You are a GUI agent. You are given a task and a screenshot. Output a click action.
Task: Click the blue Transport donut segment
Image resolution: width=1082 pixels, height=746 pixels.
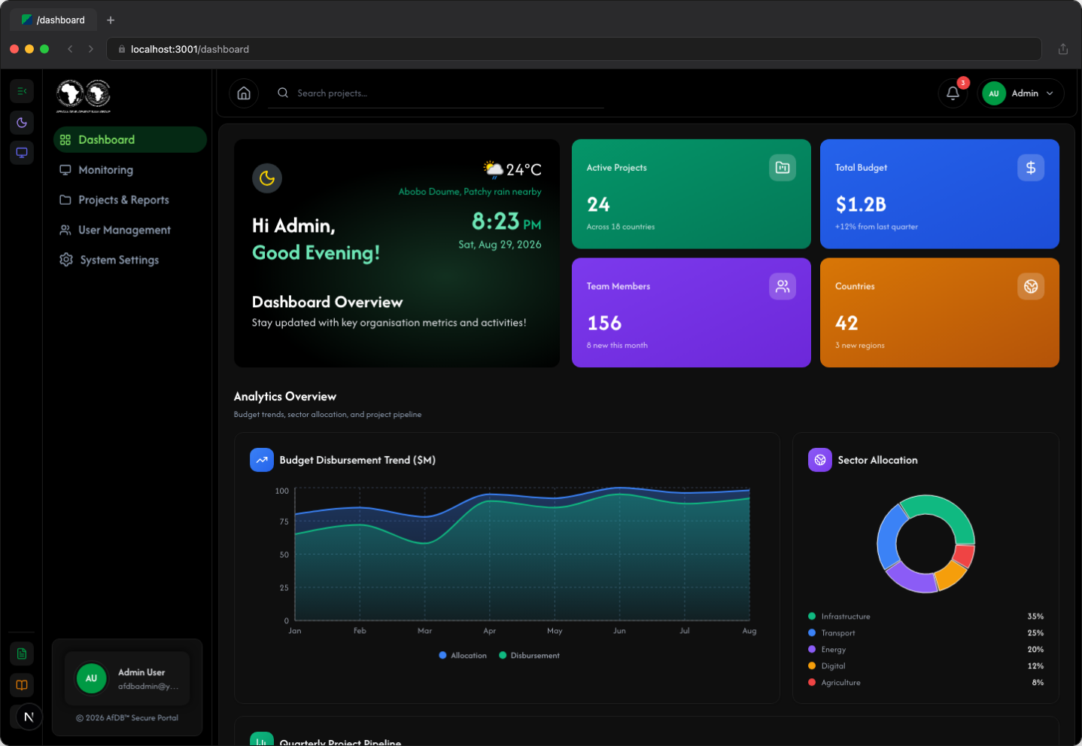pos(889,537)
